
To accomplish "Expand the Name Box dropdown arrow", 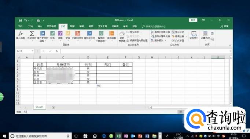I will 33,51.
